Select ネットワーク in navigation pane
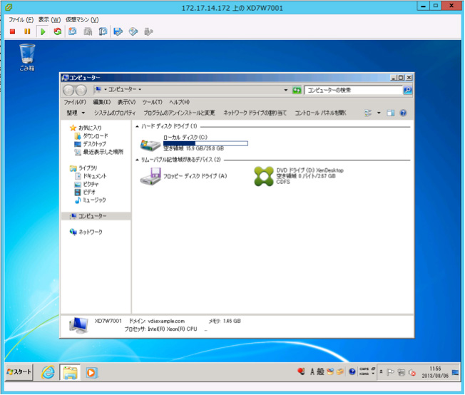 coord(86,232)
